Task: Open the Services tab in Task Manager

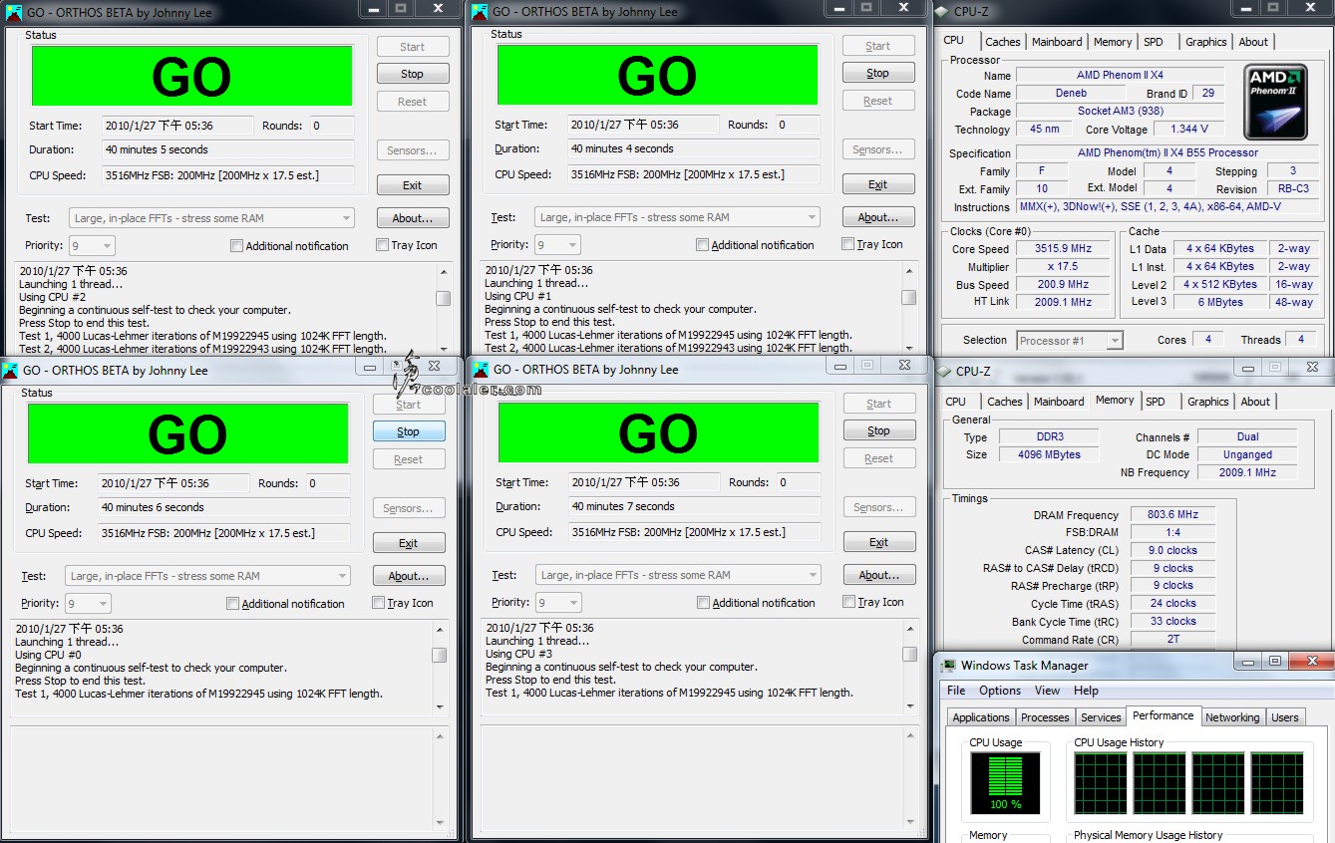Action: coord(1101,717)
